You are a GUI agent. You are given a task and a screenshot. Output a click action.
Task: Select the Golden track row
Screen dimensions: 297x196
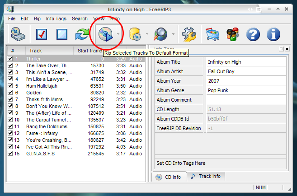click(x=76, y=93)
